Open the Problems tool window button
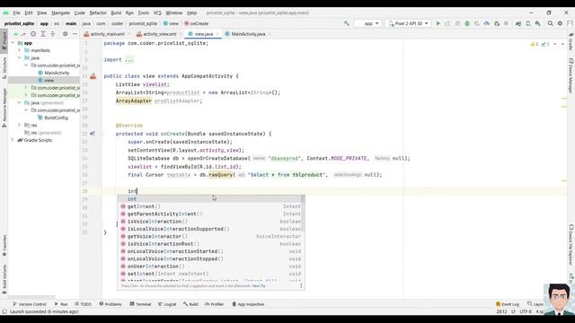 [x=111, y=304]
